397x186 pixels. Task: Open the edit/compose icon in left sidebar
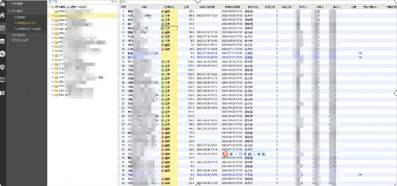(3, 28)
